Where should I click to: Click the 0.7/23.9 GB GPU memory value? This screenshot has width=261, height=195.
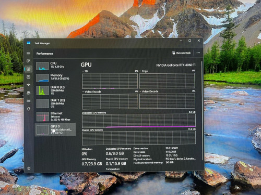pos(92,164)
